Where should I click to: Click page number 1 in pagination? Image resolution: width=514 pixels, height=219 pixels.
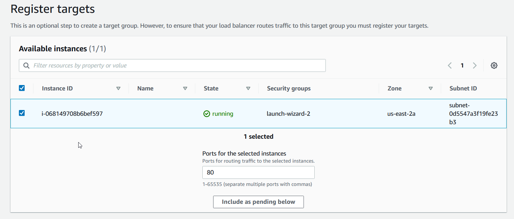point(462,65)
